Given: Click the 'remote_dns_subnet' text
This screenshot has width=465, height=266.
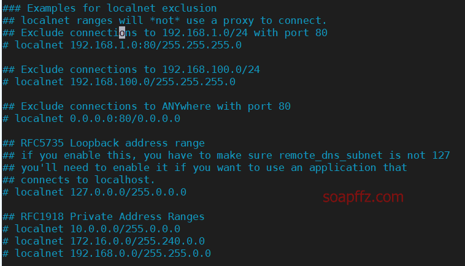Looking at the screenshot, I should click(x=331, y=156).
